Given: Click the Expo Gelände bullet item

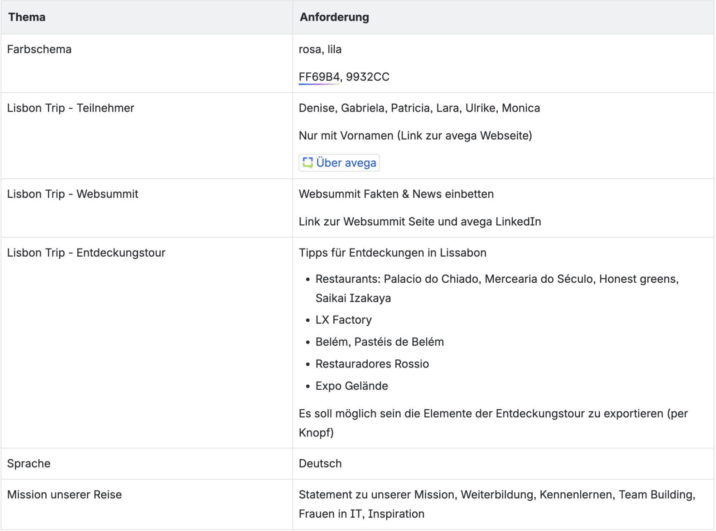Looking at the screenshot, I should click(x=352, y=386).
